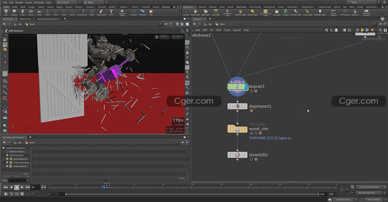This screenshot has height=202, width=388.
Task: Expand the staticobject1 tree item
Action: tap(7, 166)
